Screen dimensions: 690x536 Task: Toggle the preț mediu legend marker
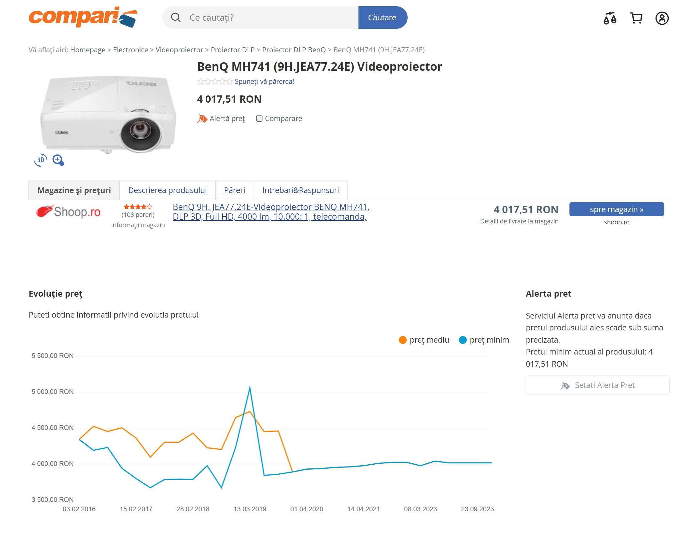403,340
